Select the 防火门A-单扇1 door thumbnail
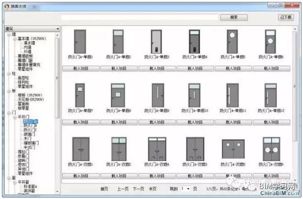This screenshot has height=199, width=303. pyautogui.click(x=80, y=42)
